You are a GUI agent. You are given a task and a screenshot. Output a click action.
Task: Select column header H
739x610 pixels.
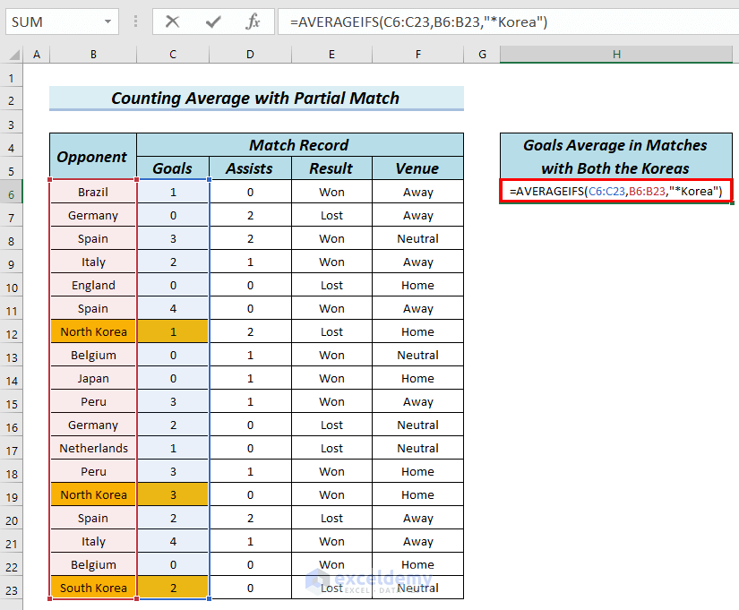click(x=615, y=54)
